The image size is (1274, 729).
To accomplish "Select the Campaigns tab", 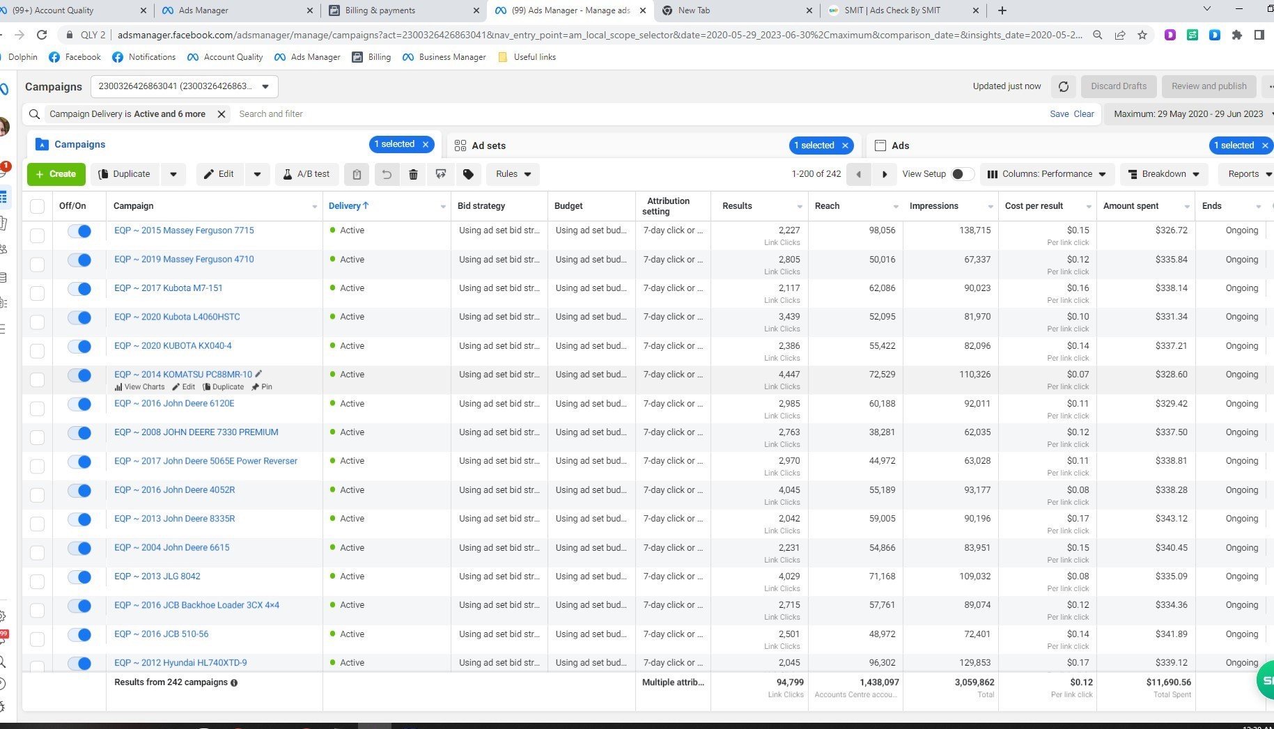I will tap(70, 144).
